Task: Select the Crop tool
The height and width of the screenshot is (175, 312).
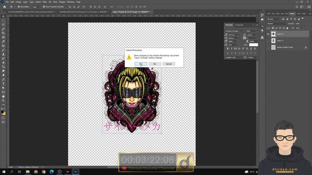Action: point(3,33)
